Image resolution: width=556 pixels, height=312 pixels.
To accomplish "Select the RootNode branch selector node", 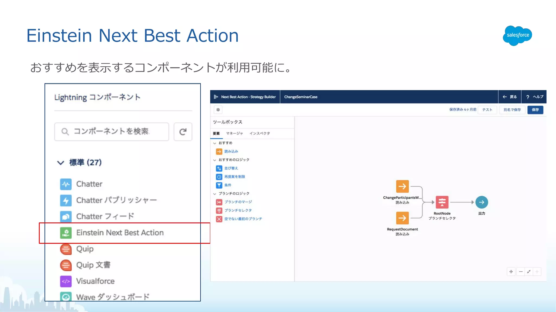I will coord(442,202).
